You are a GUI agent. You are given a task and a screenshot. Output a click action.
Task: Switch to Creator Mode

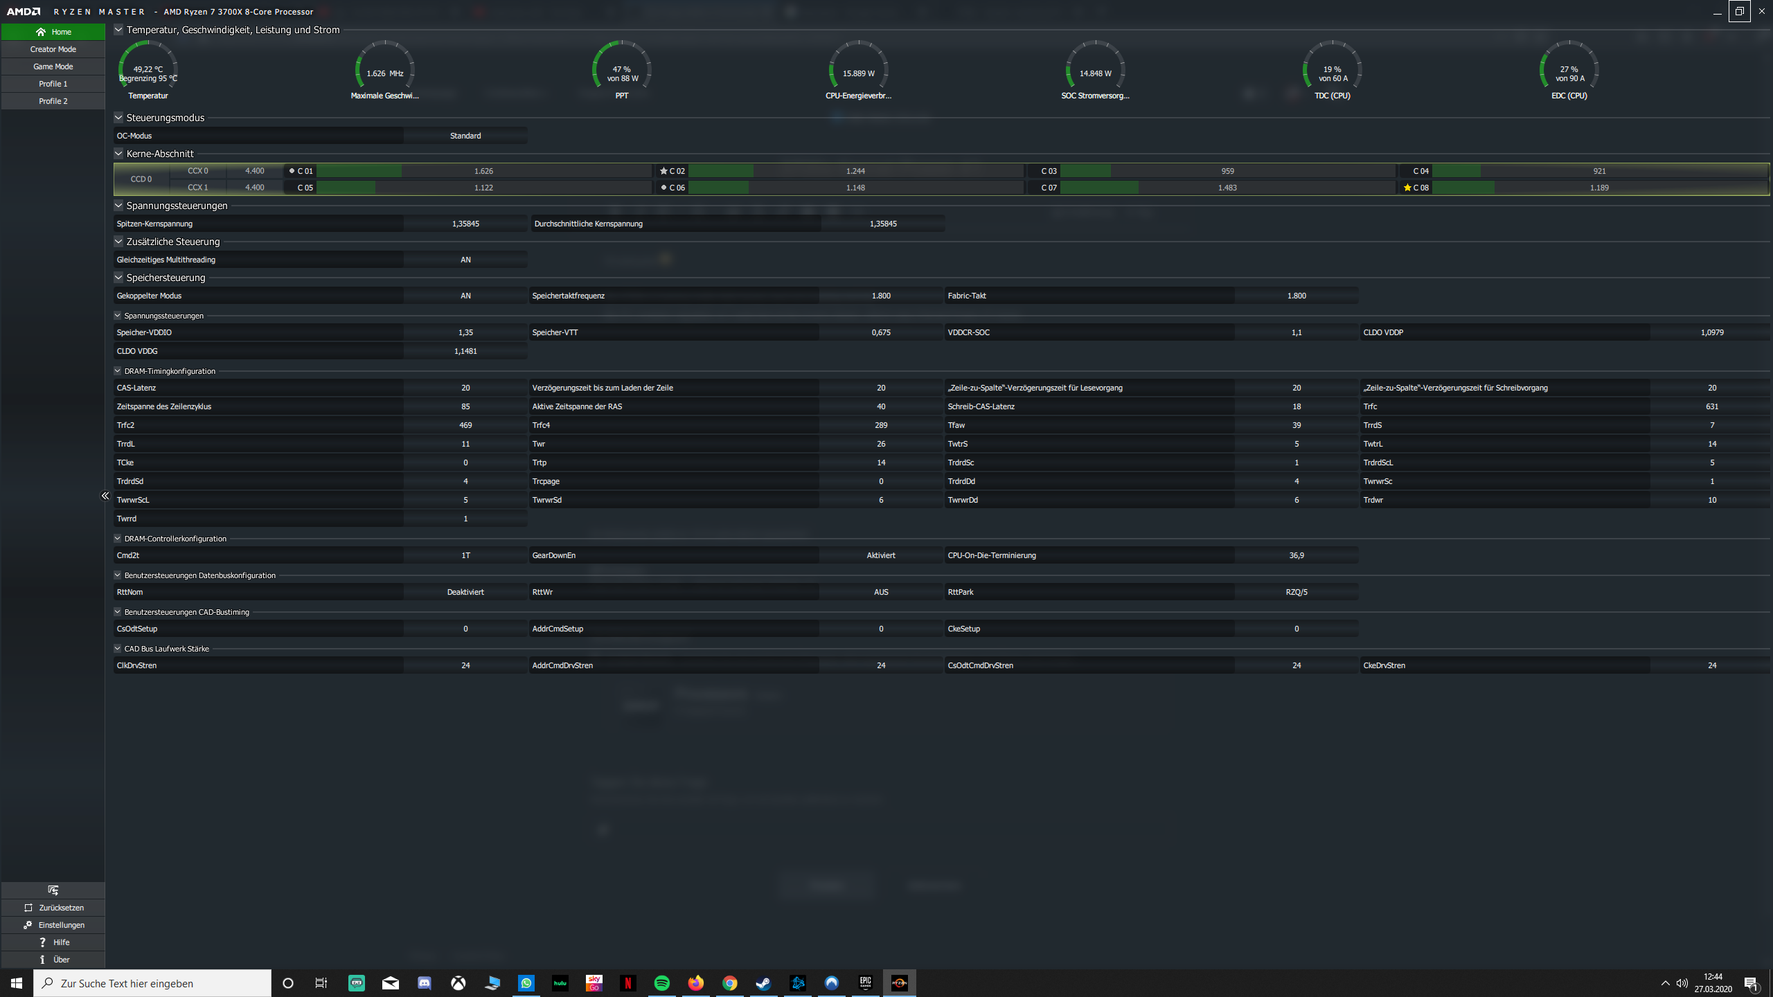(53, 49)
